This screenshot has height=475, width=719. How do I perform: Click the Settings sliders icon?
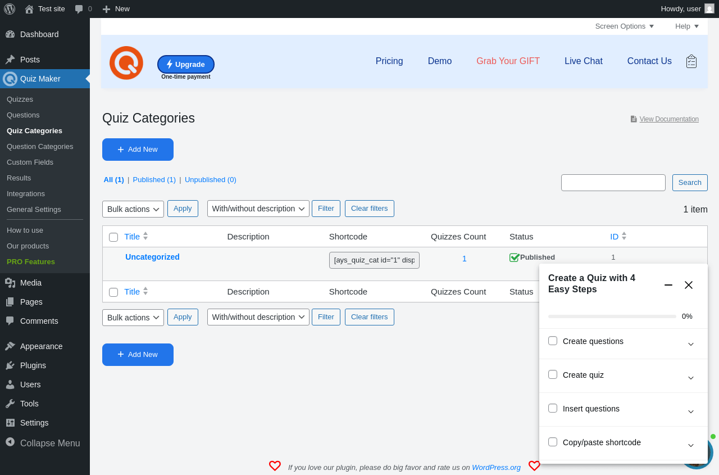(10, 423)
